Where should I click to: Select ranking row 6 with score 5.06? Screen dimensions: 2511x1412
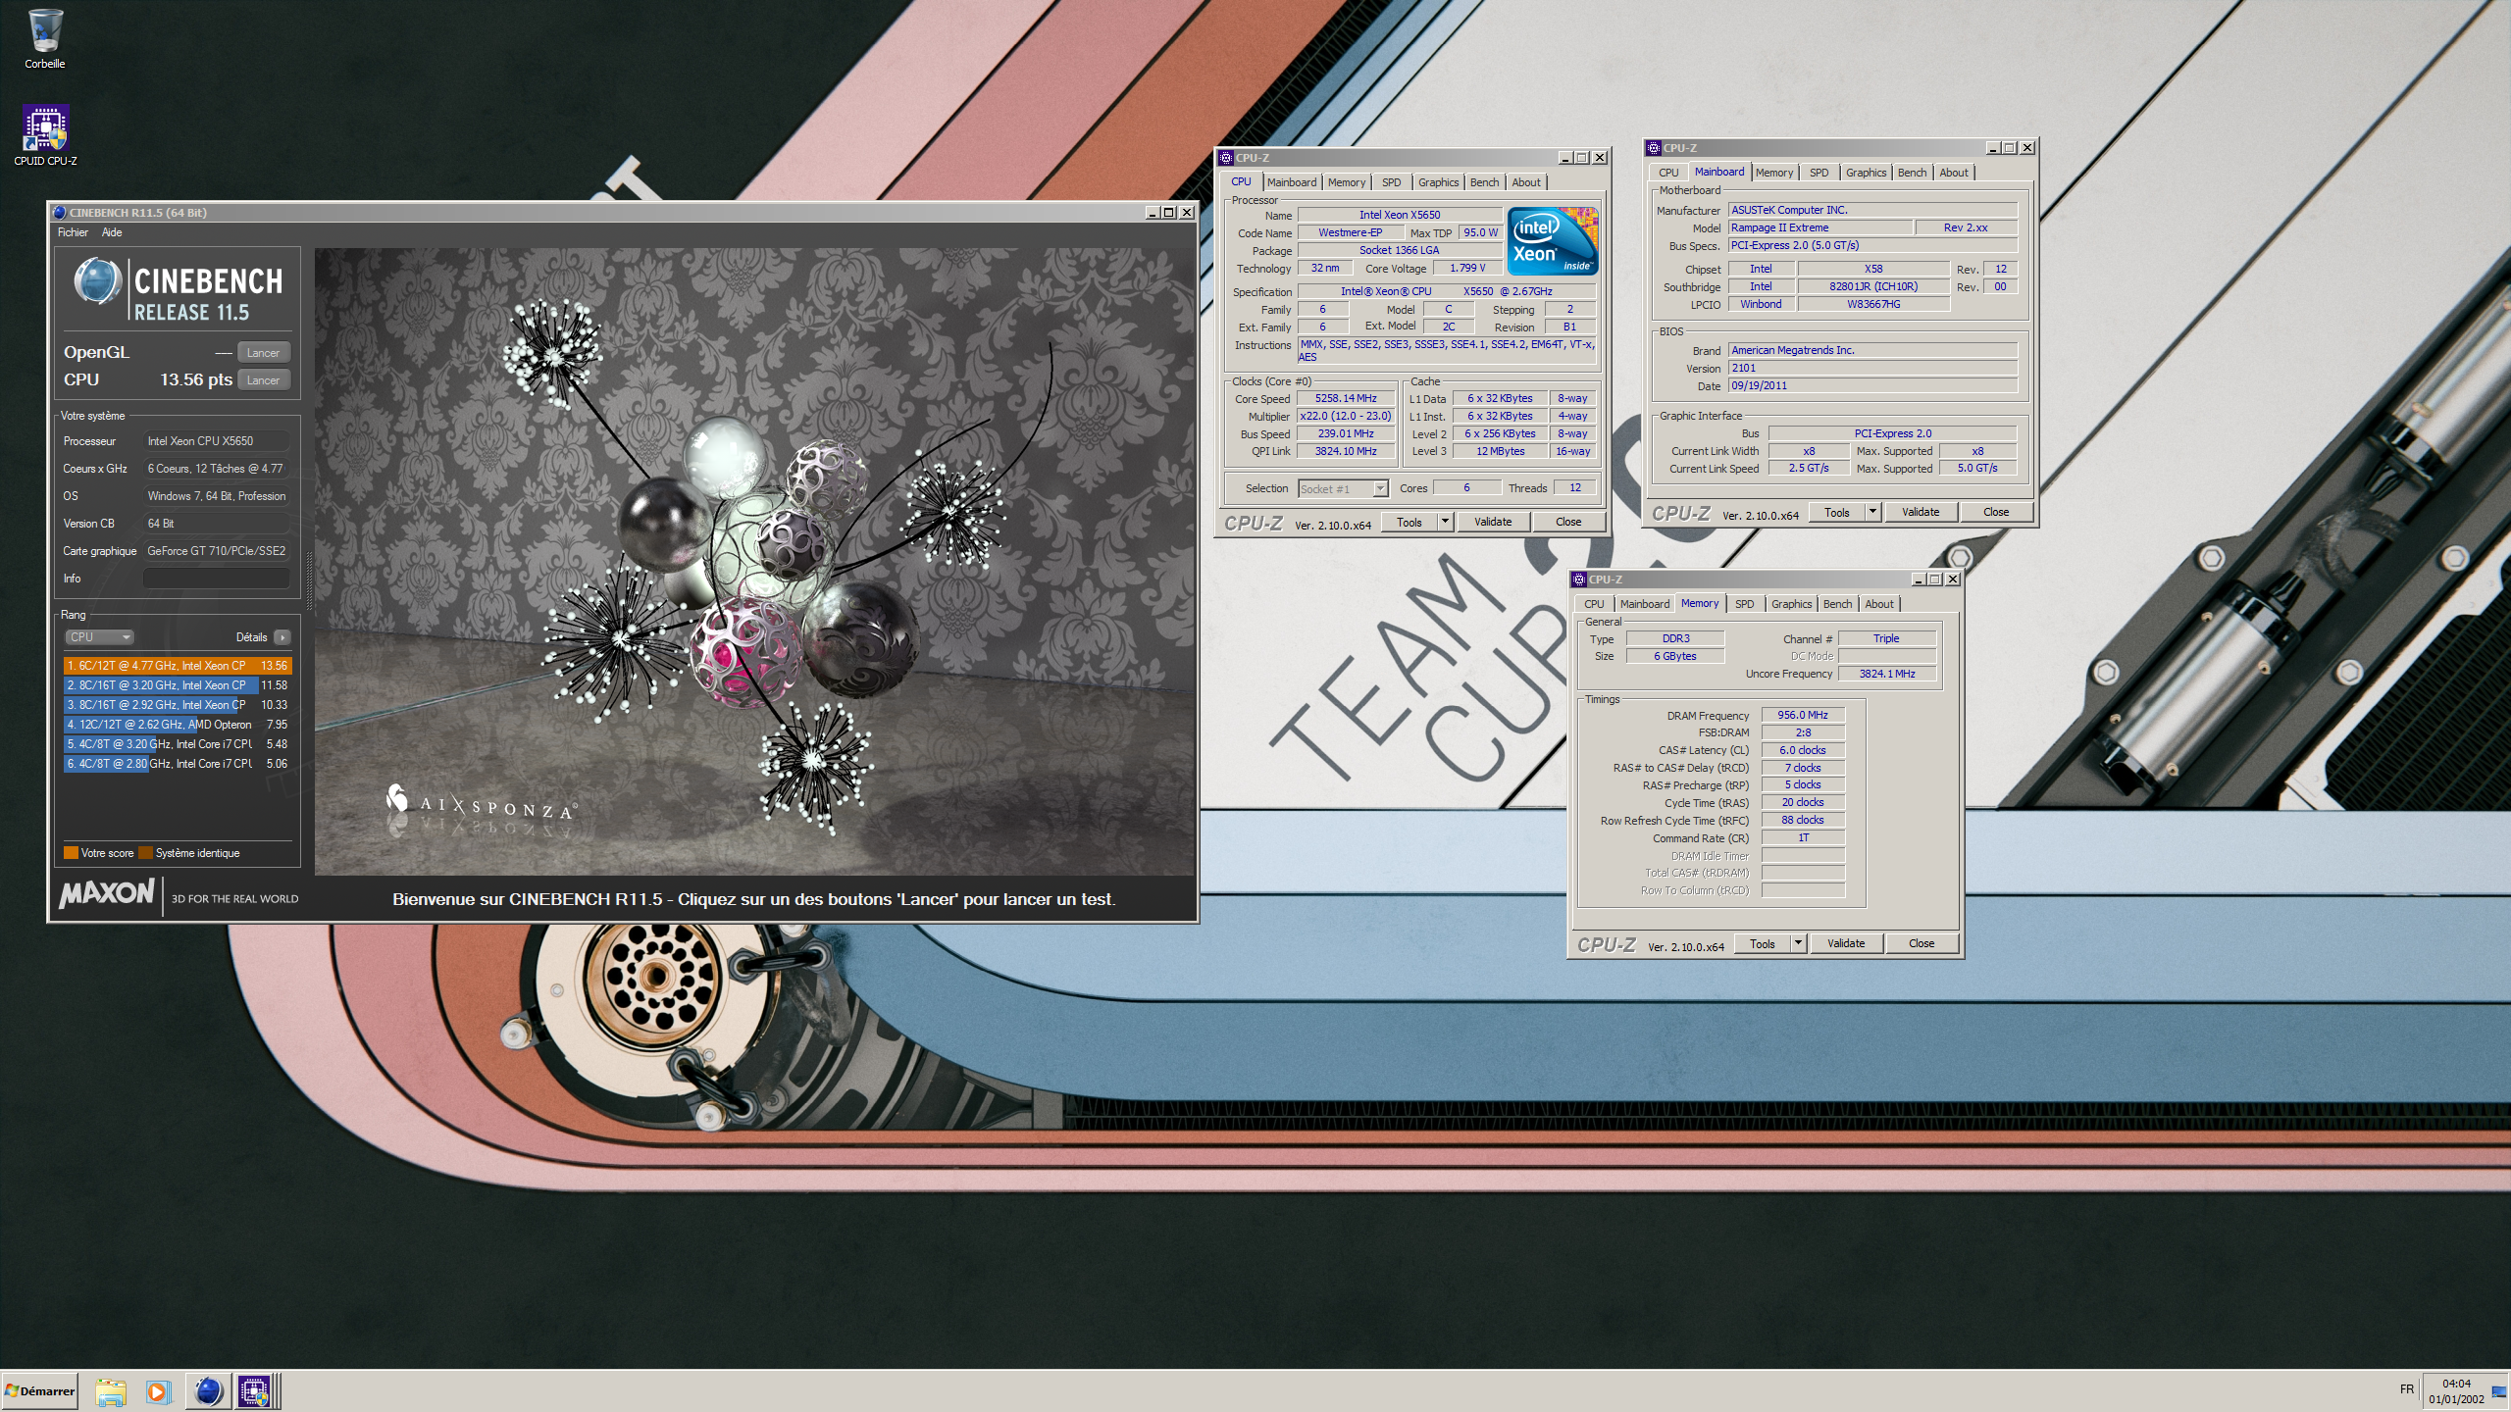178,764
